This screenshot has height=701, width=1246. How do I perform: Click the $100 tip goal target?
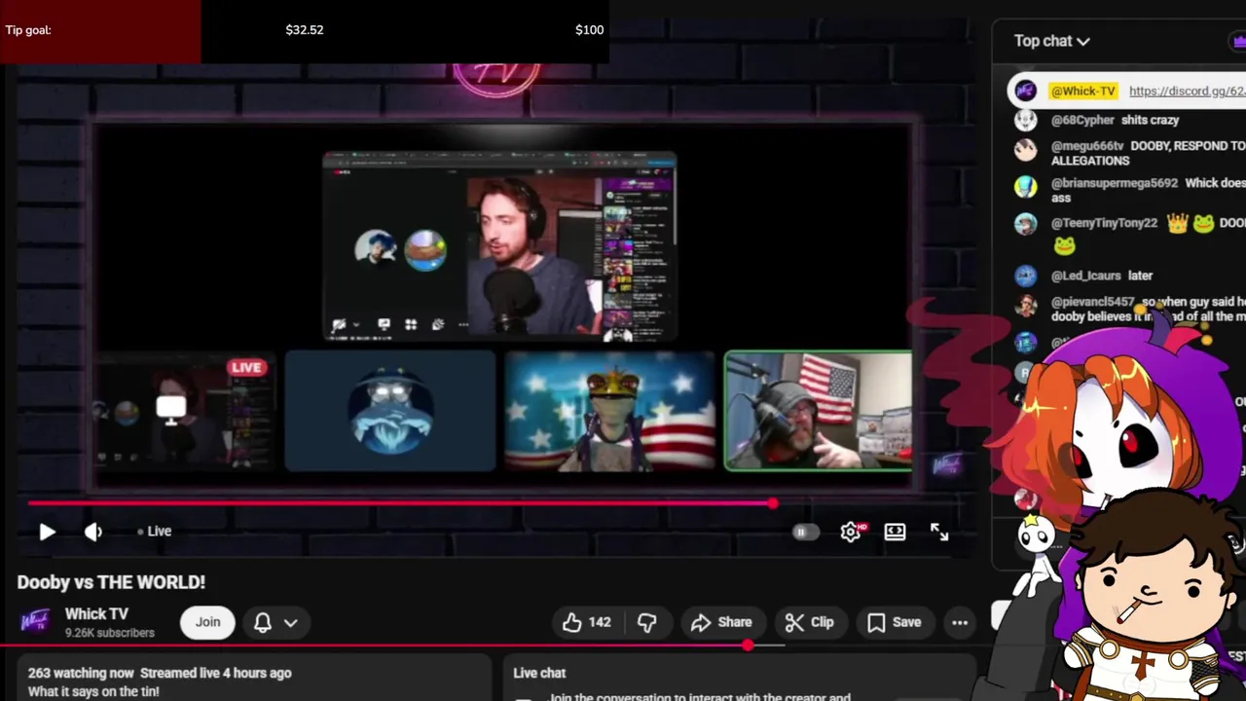click(589, 30)
